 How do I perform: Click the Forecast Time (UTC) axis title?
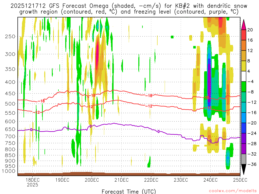[x=129, y=191]
